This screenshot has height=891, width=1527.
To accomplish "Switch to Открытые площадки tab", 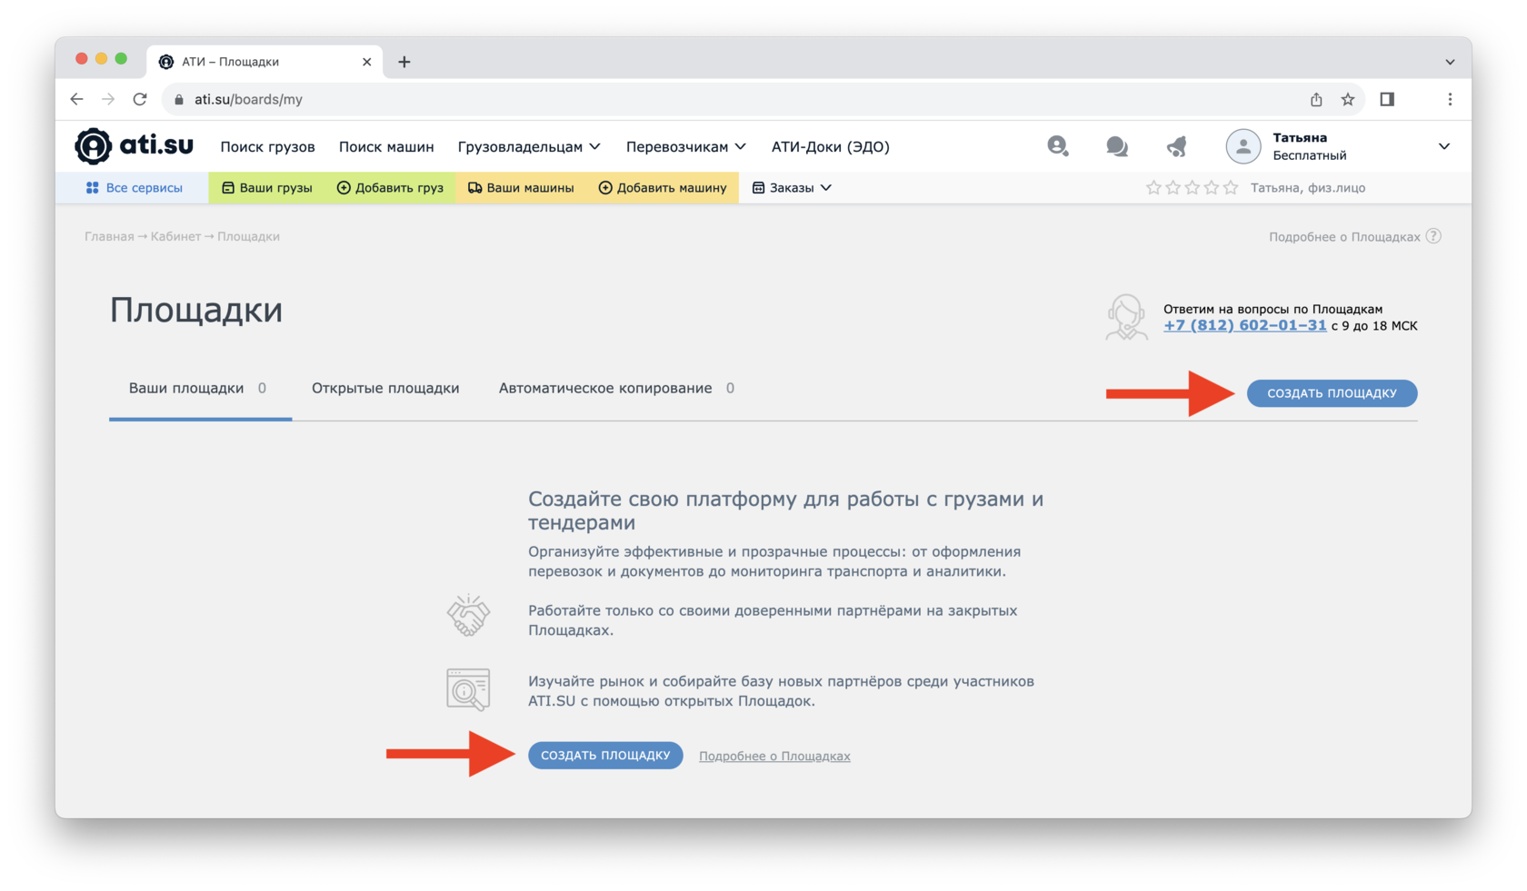I will [385, 388].
